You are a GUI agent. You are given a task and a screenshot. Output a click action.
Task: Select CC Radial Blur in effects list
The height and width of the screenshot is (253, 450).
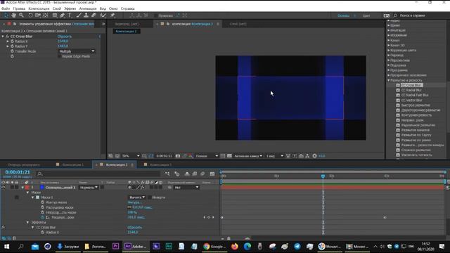coord(411,90)
